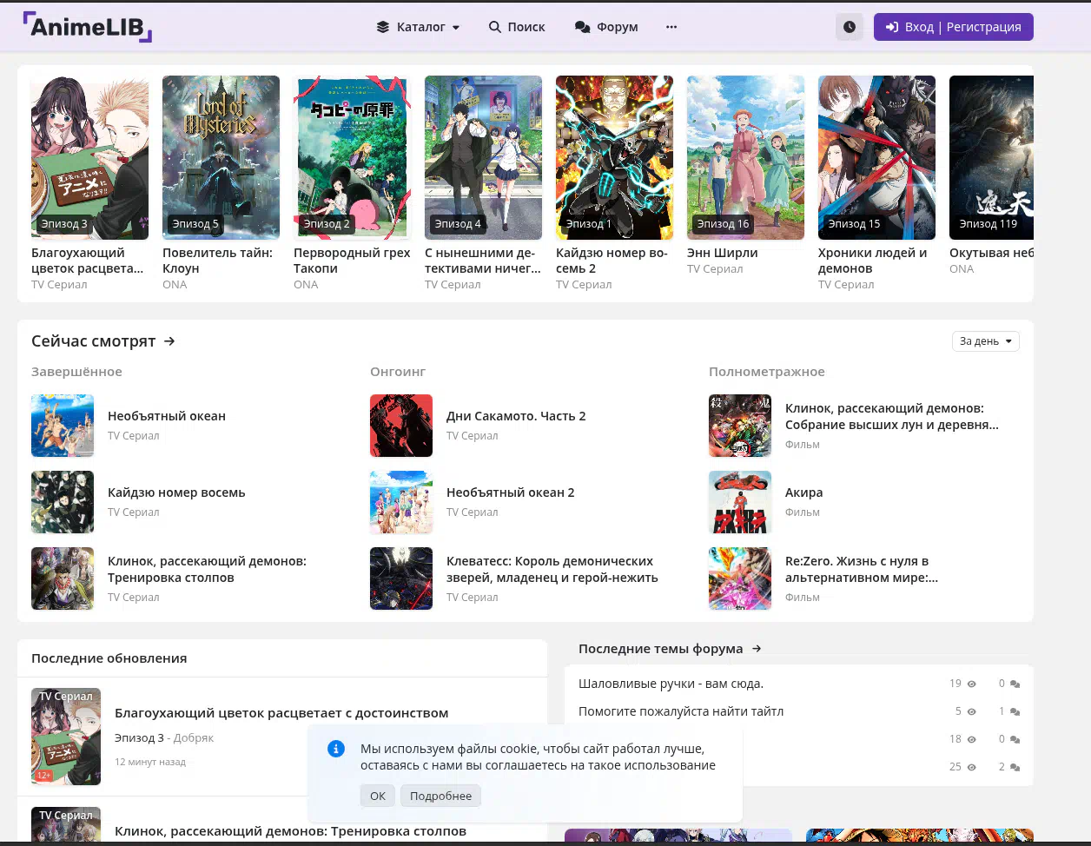Click the cookie notice info icon
The image size is (1091, 846).
(x=336, y=749)
